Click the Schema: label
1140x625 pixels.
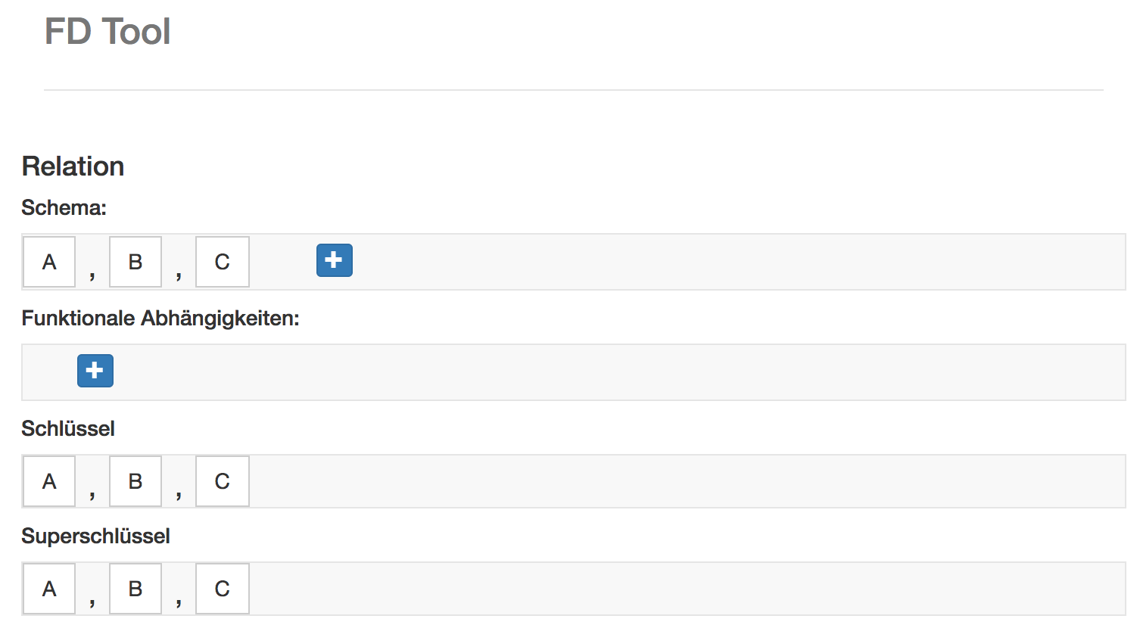pyautogui.click(x=64, y=207)
